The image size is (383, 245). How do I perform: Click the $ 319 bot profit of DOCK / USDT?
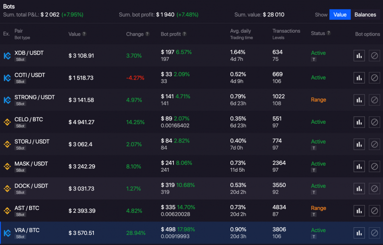[168, 185]
